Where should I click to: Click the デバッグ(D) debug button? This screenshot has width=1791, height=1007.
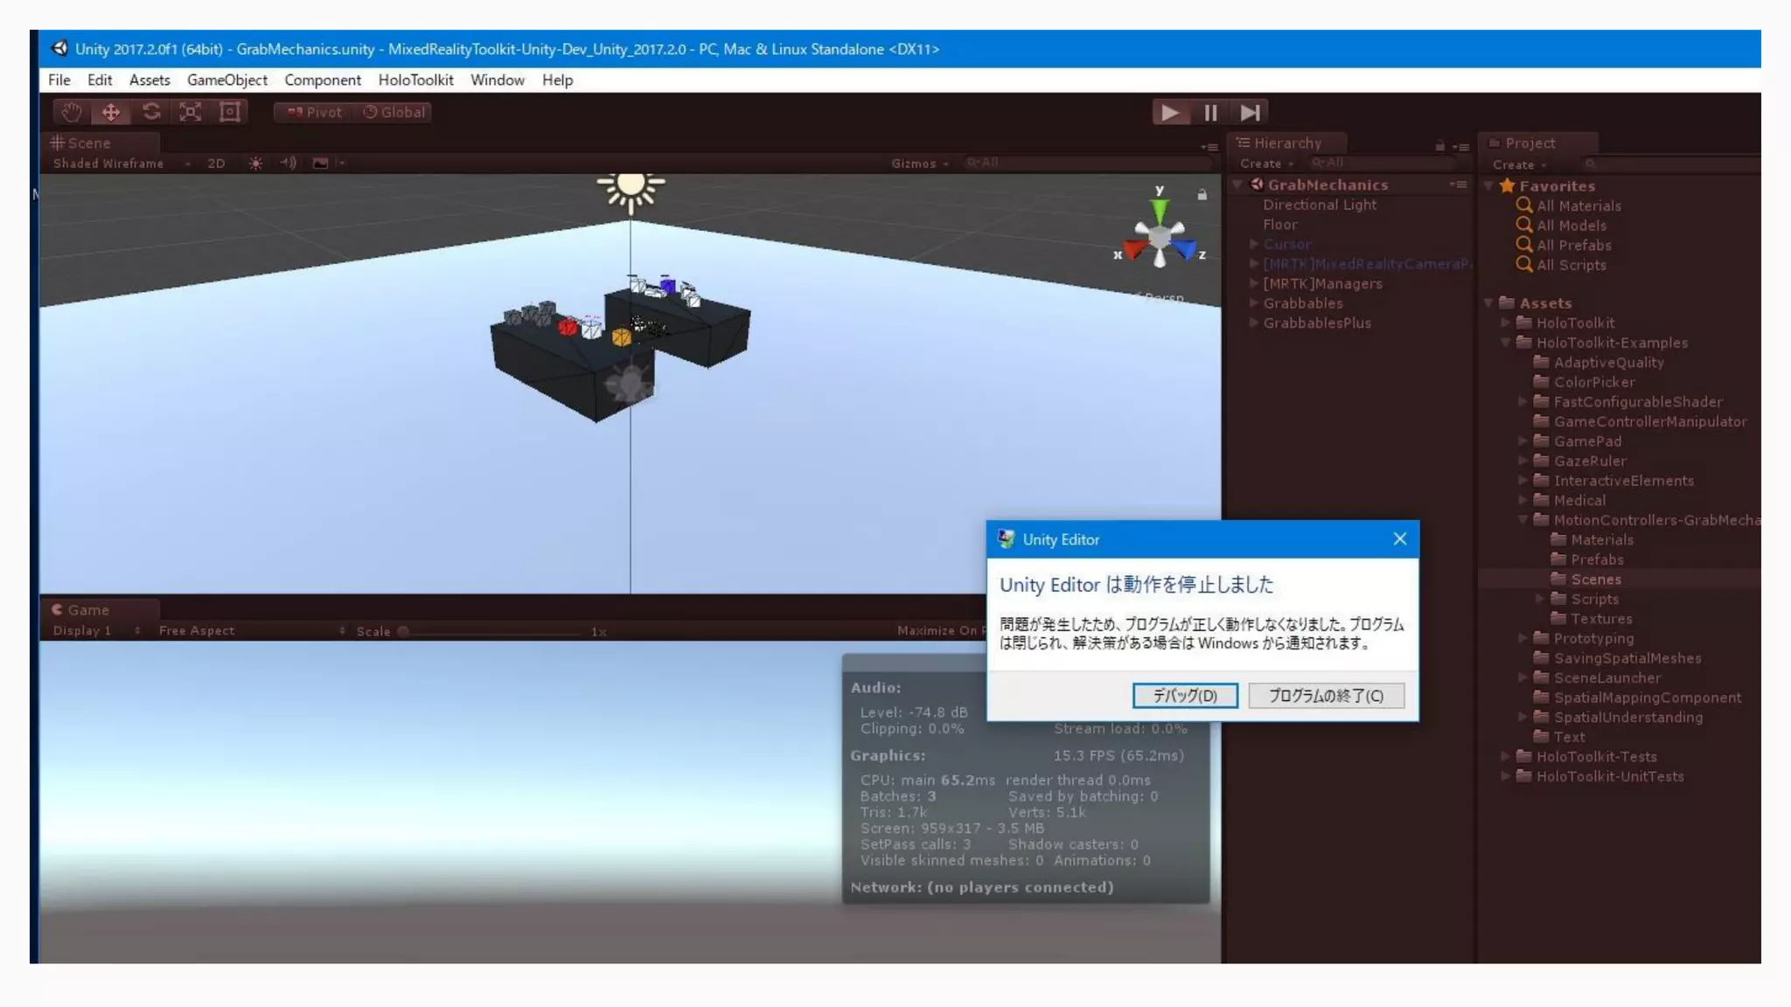click(x=1184, y=696)
